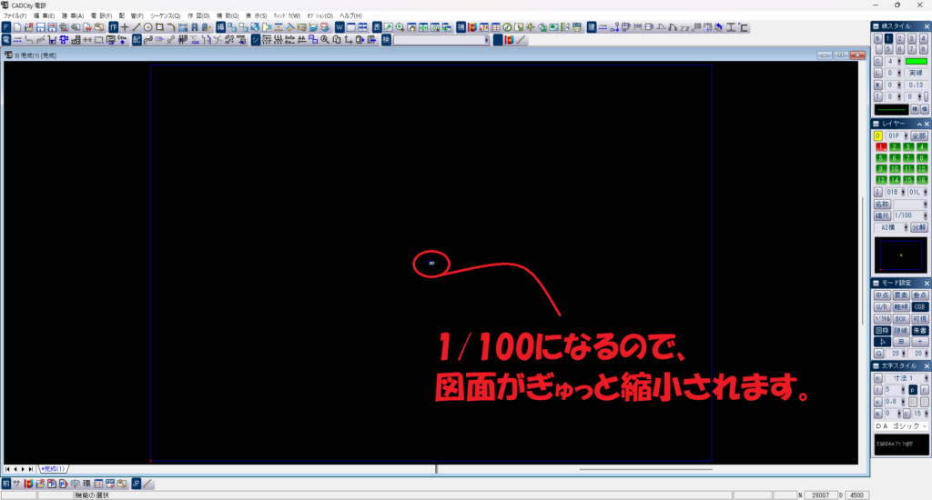The image size is (932, 500).
Task: Open the ヘルプ(H) menu
Action: pyautogui.click(x=350, y=16)
